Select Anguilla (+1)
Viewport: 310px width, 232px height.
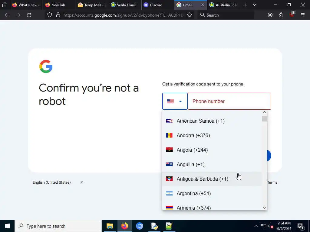tap(212, 164)
